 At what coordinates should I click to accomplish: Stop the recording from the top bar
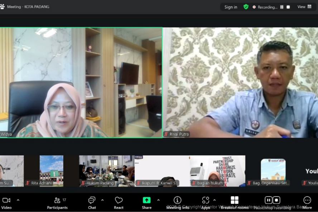pos(288,7)
